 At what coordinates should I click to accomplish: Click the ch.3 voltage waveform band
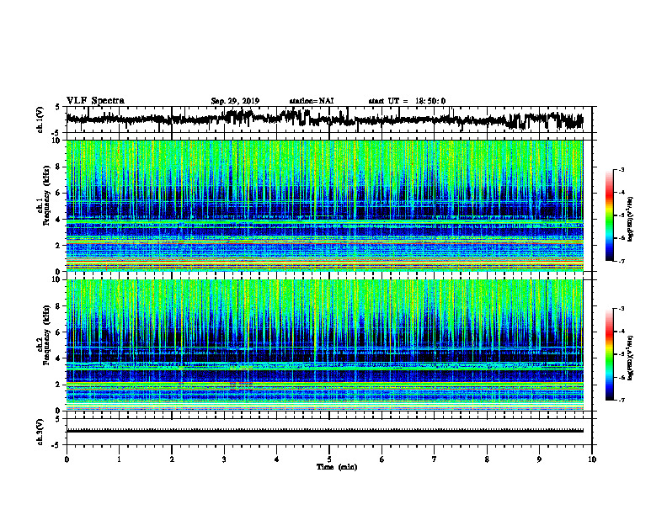324,431
